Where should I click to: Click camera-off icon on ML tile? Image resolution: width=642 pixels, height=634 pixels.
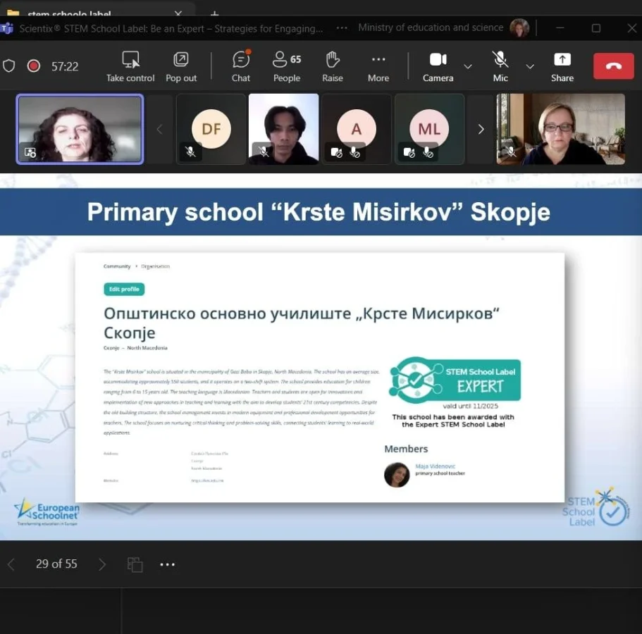[x=409, y=153]
